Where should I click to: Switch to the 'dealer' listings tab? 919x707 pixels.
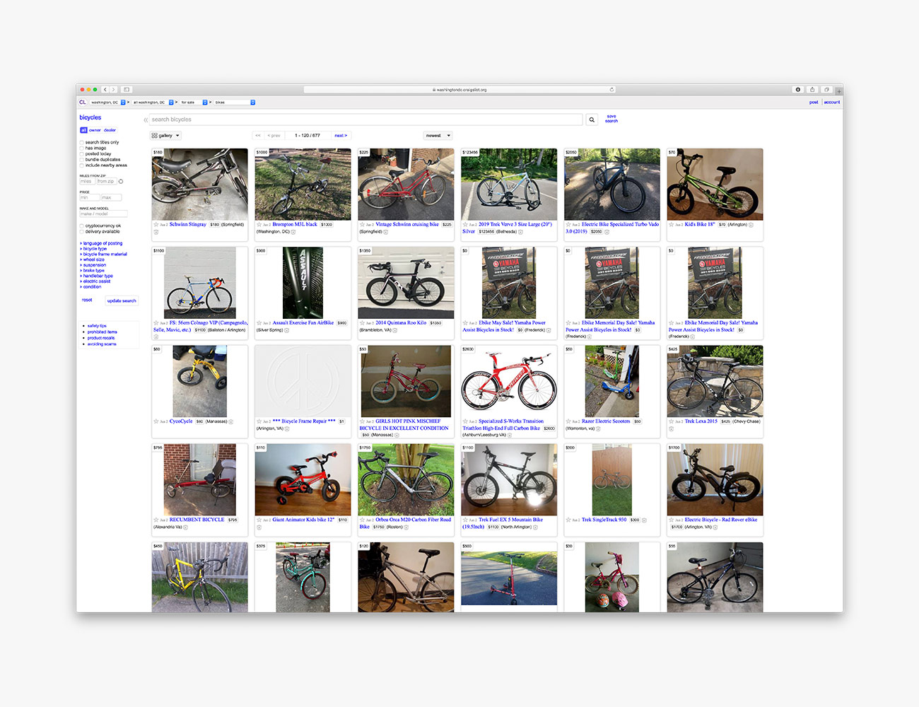coord(110,130)
